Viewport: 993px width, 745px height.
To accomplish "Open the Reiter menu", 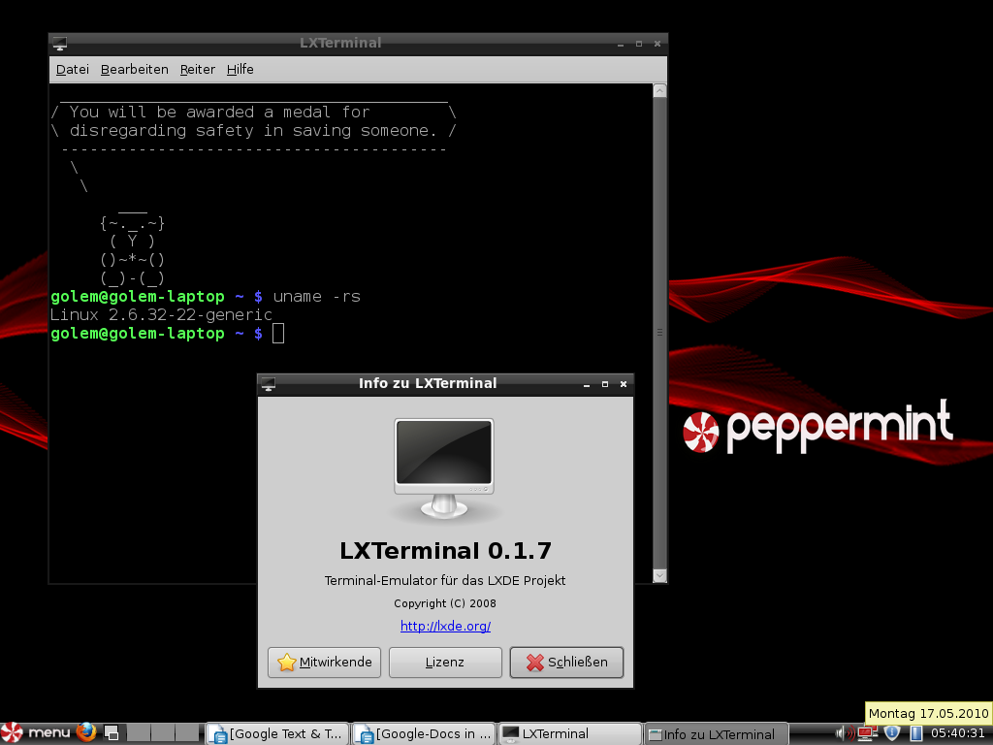I will pos(198,70).
